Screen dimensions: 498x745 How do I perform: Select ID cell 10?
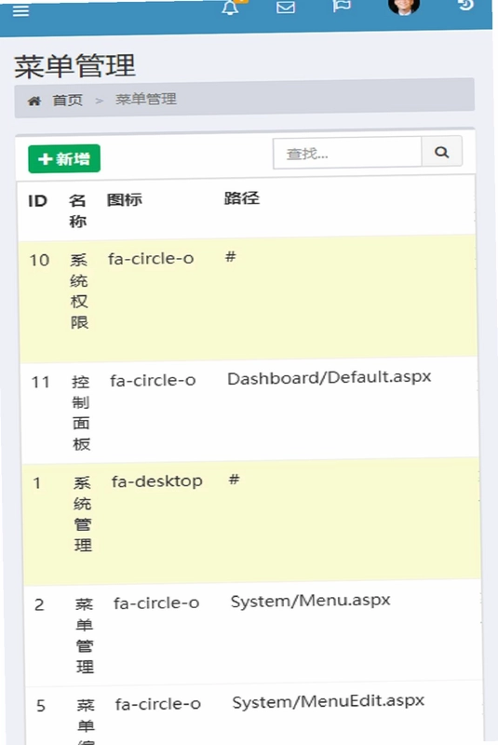39,261
